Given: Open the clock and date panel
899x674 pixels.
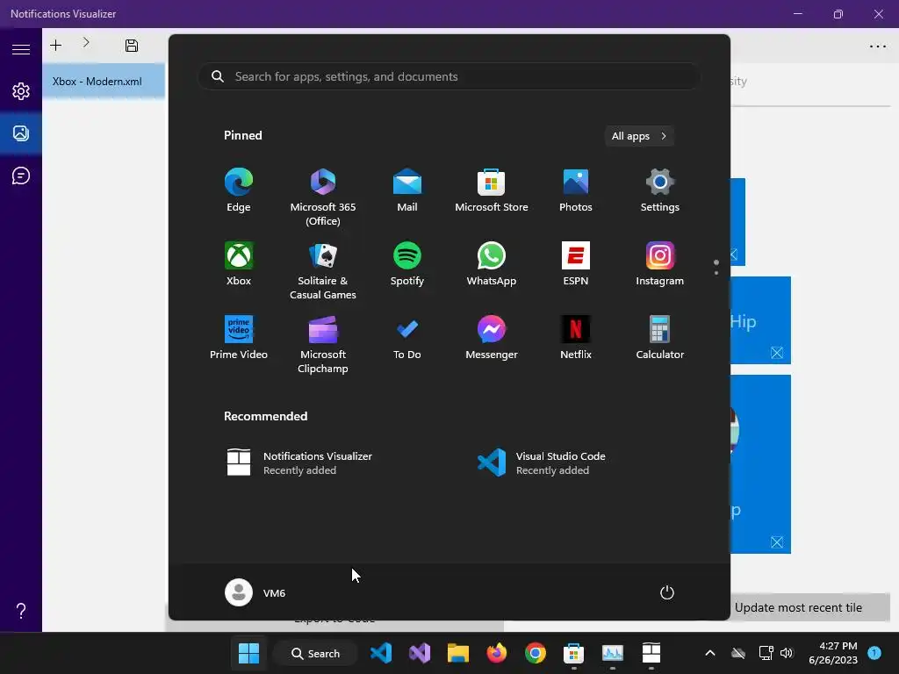Looking at the screenshot, I should [x=833, y=653].
